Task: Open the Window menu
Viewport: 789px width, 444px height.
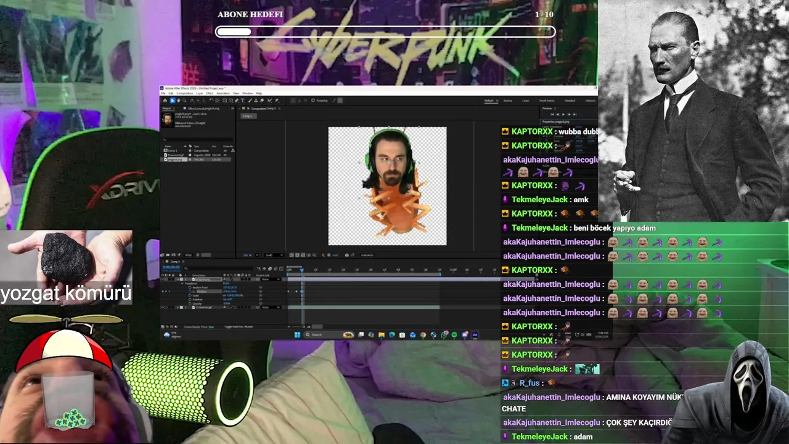Action: [247, 93]
